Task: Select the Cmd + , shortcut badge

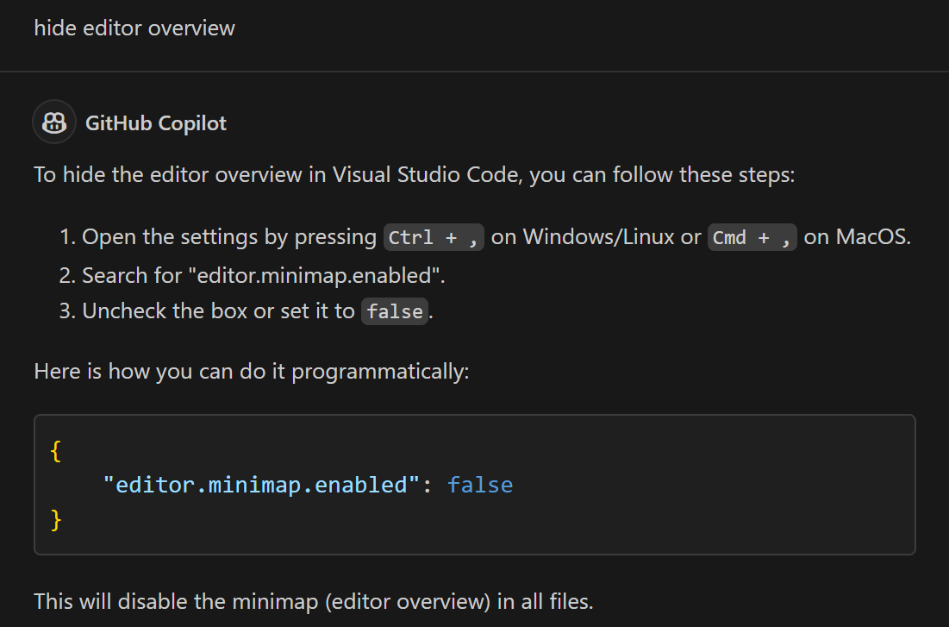Action: [752, 238]
